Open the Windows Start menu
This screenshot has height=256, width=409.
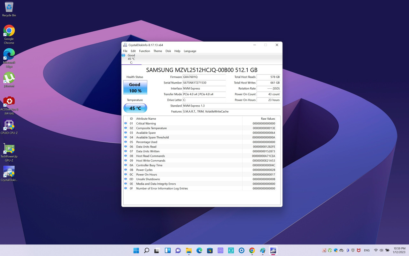coord(136,251)
